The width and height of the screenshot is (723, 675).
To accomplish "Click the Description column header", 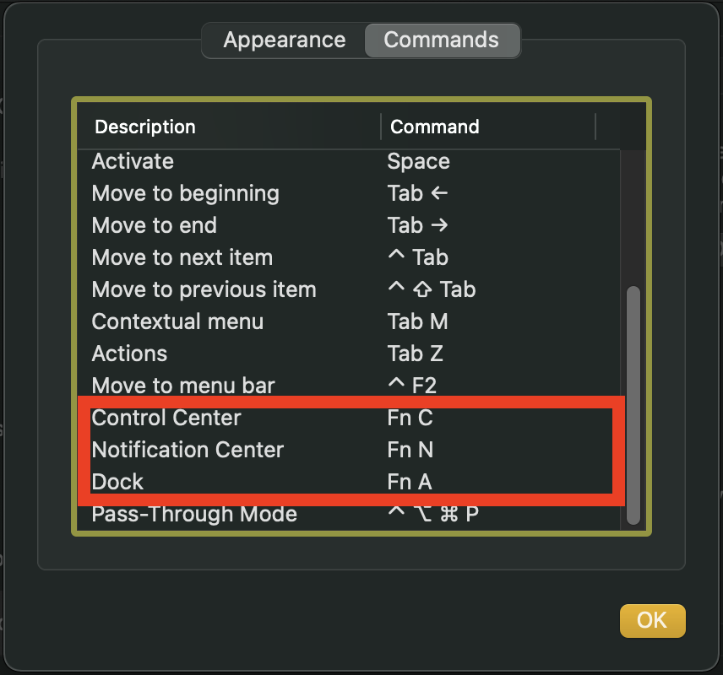I will coord(145,127).
